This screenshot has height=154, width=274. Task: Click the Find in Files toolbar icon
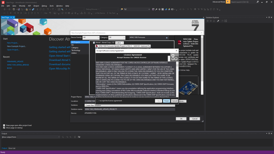pos(62,9)
